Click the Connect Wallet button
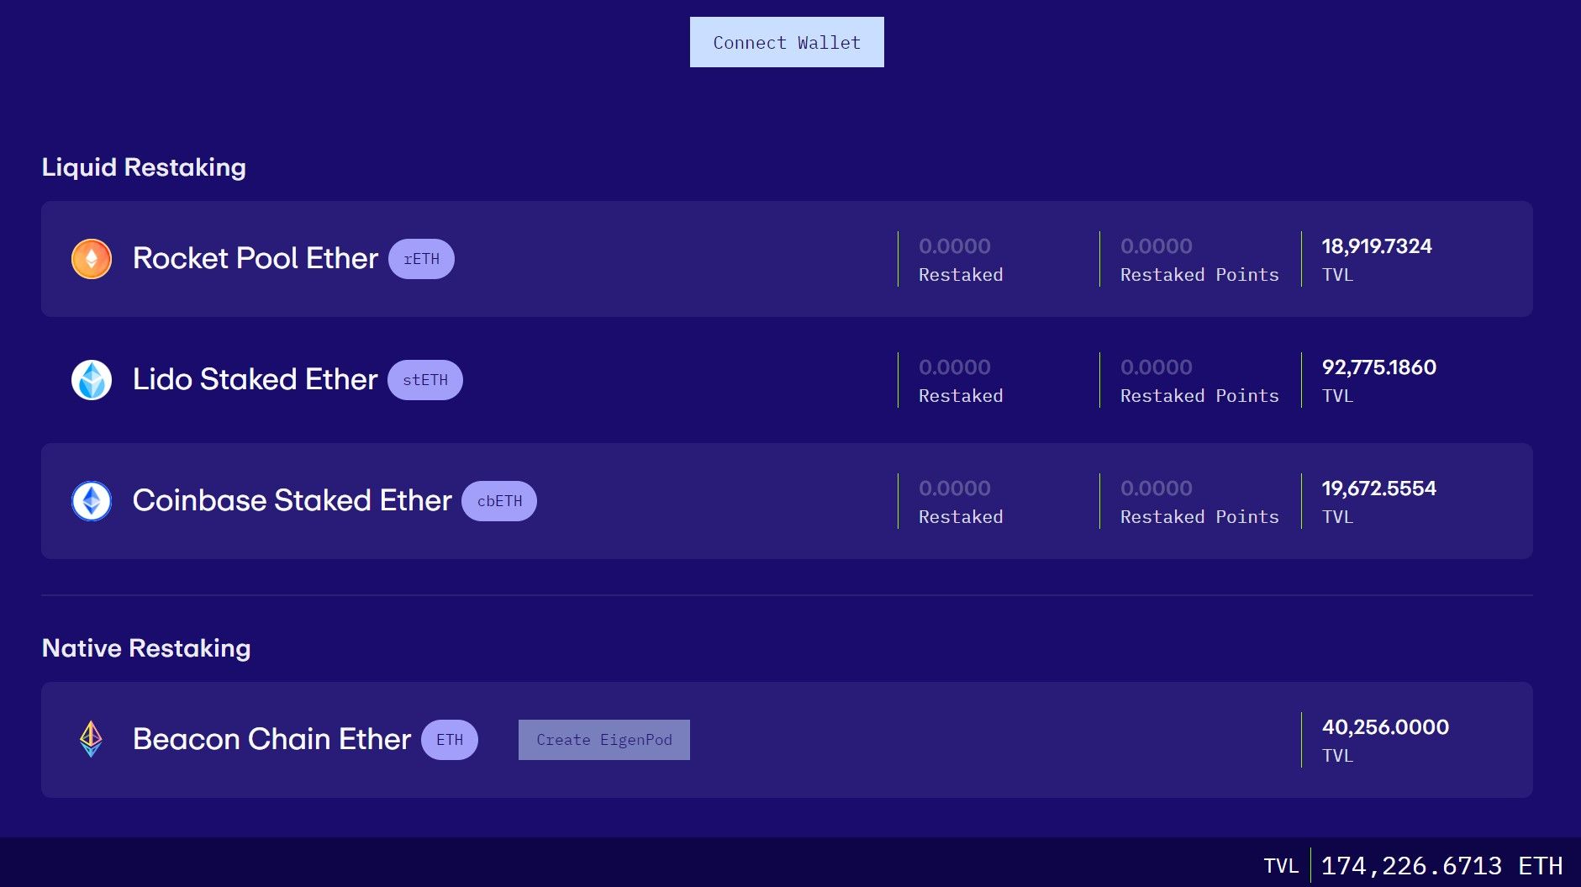Screen dimensions: 1581x887 786,42
